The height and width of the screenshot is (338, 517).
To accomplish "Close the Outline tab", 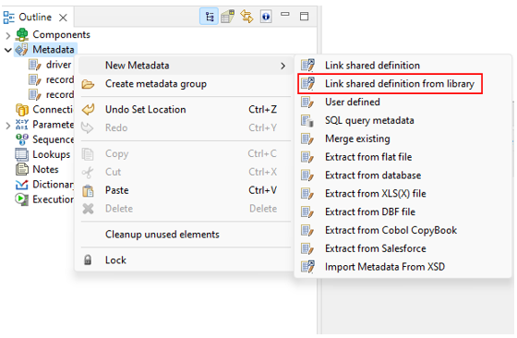I will pos(63,18).
